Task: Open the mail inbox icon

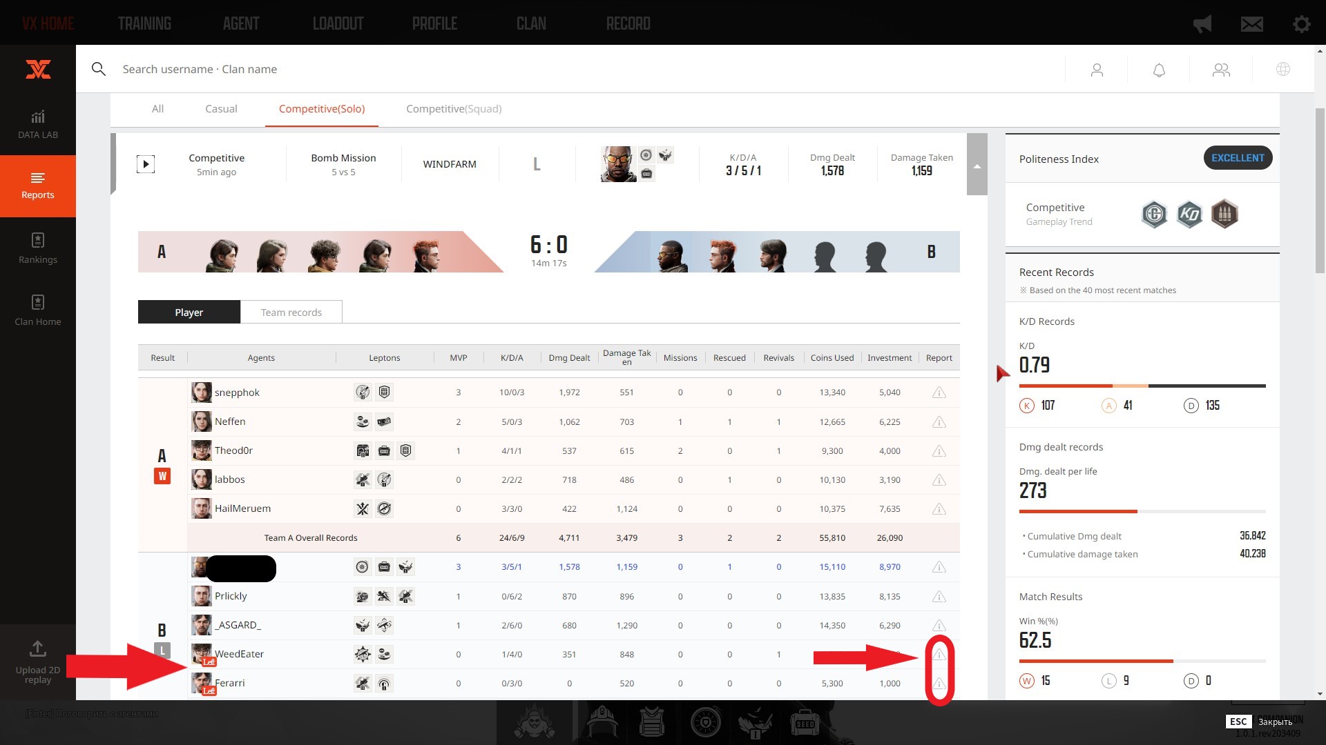Action: (x=1251, y=24)
